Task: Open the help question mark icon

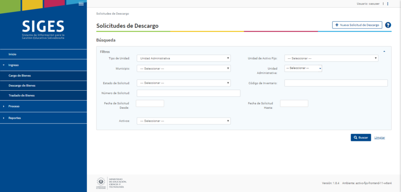Action: click(x=388, y=25)
